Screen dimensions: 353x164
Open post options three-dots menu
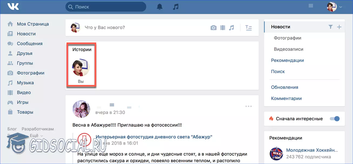[x=248, y=106]
